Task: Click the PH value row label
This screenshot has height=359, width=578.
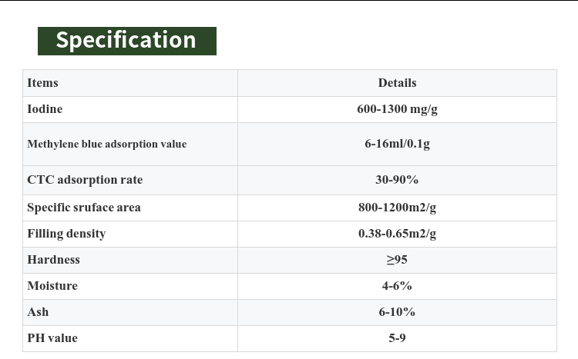Action: point(52,338)
